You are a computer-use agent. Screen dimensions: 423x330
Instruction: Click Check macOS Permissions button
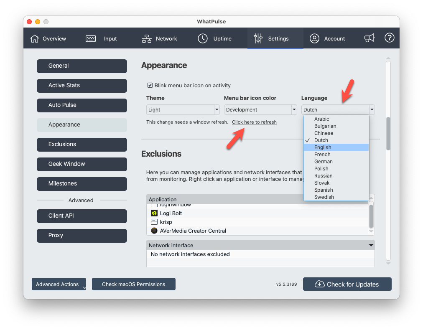click(x=133, y=284)
